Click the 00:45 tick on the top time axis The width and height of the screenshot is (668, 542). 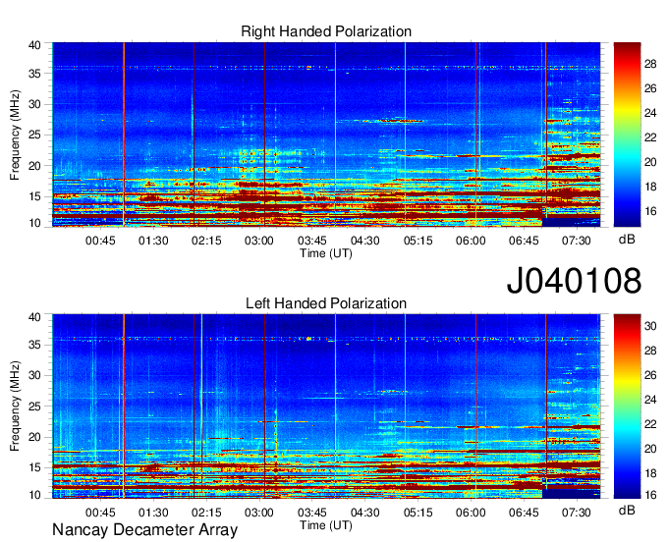tap(100, 241)
